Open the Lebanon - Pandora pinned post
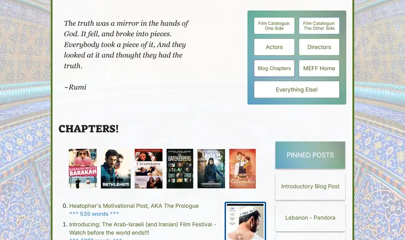The image size is (405, 240). pos(310,218)
